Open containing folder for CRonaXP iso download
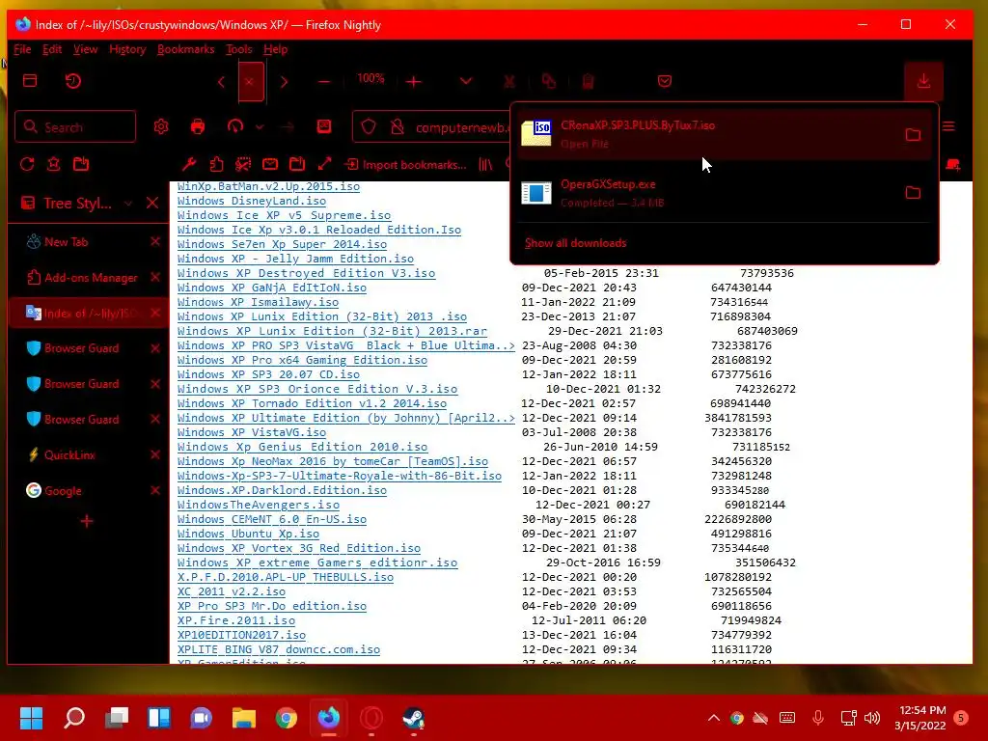This screenshot has height=741, width=988. tap(913, 134)
